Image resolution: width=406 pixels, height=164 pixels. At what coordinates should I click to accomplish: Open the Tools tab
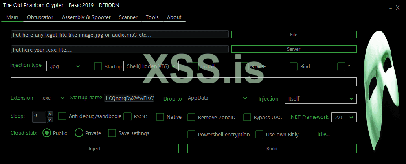pyautogui.click(x=152, y=17)
